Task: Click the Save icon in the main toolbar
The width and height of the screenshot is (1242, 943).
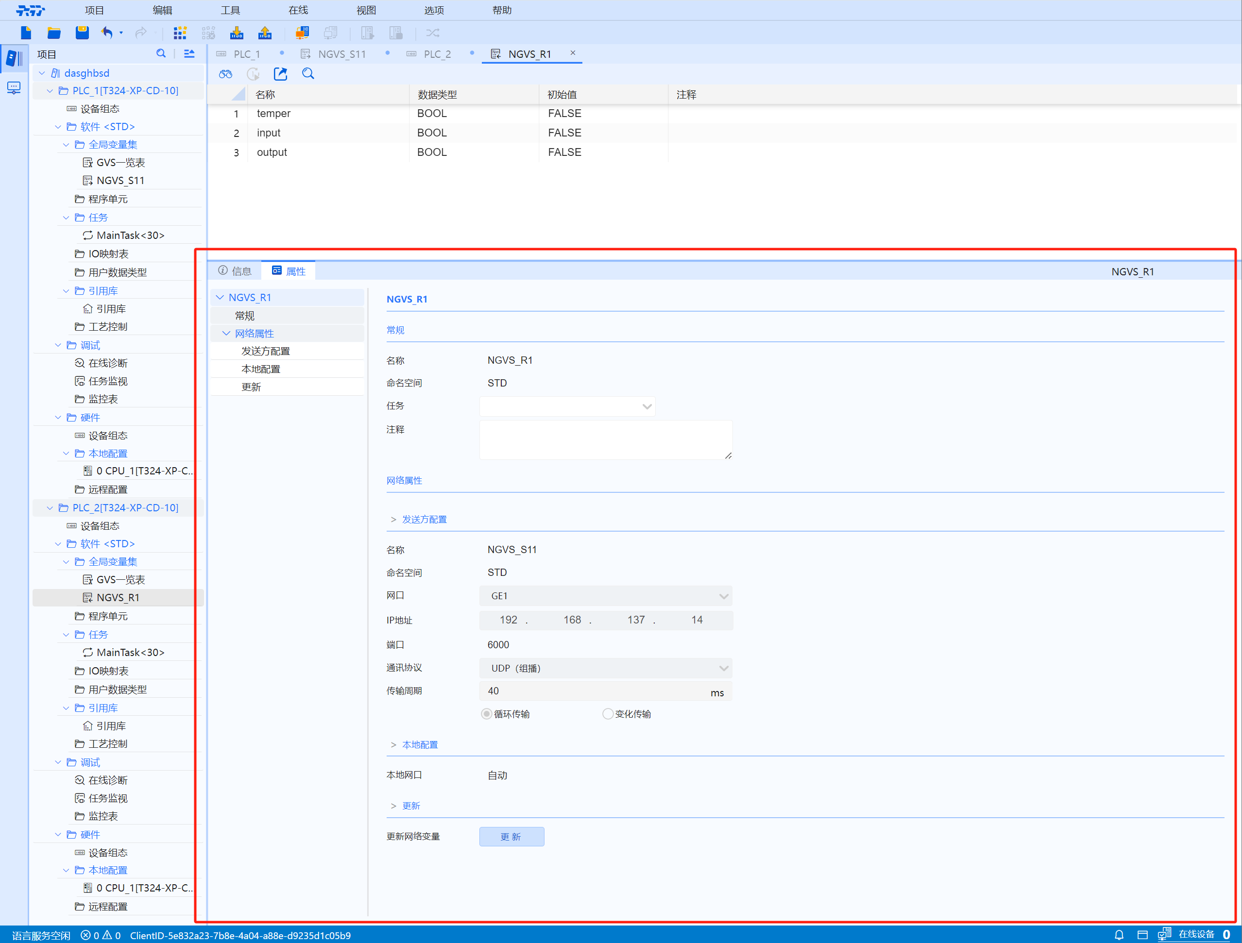Action: (82, 33)
